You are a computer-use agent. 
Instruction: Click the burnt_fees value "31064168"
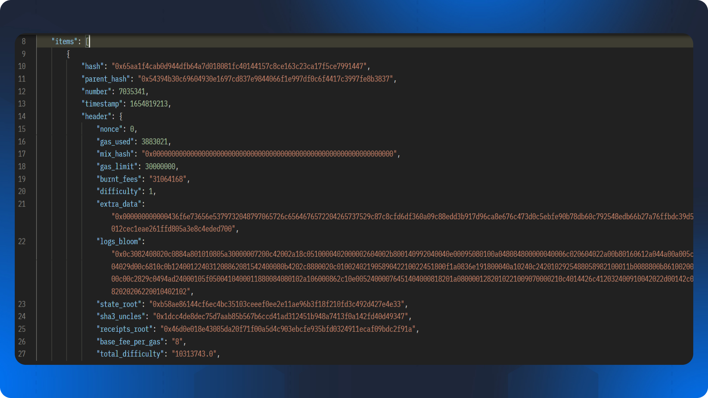(x=168, y=179)
